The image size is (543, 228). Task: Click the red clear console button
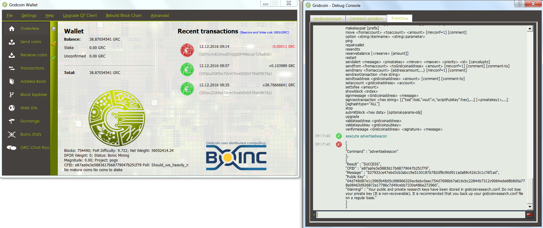[529, 214]
